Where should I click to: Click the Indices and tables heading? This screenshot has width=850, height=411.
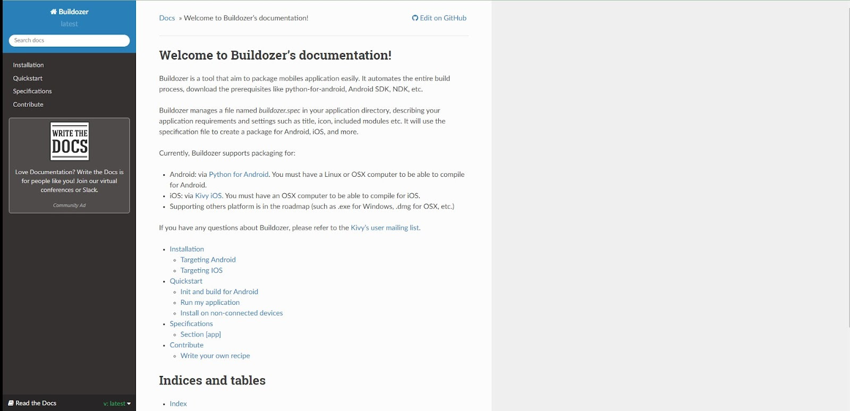coord(212,380)
